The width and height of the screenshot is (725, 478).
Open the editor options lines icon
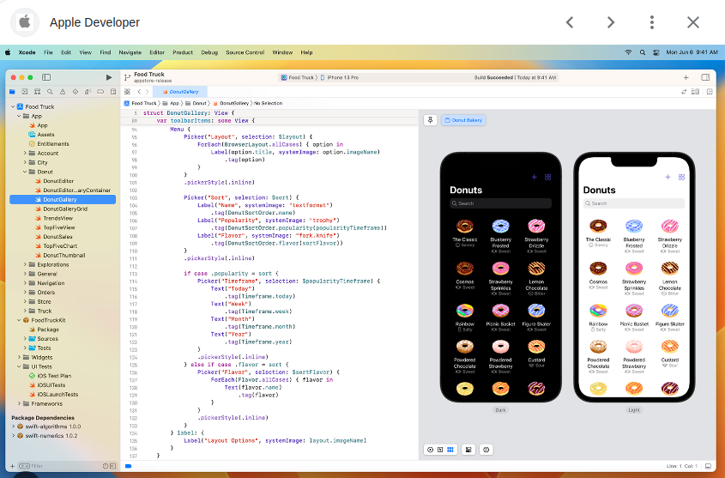coord(695,92)
